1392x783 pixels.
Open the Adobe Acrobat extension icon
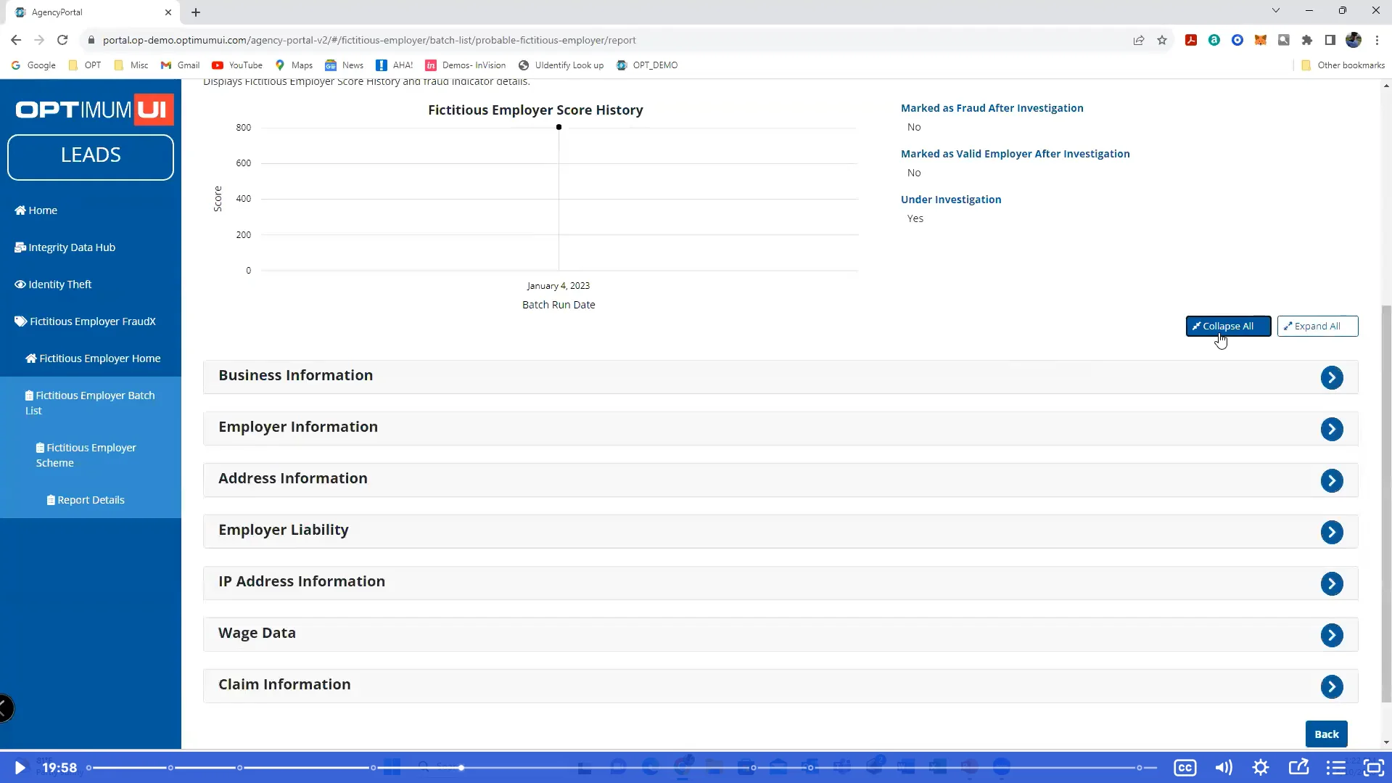tap(1190, 40)
